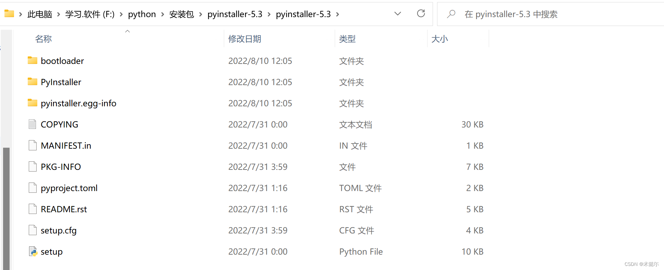Image resolution: width=664 pixels, height=270 pixels.
Task: Expand the chevron after first pyinstaller-5.3 breadcrumb
Action: (x=269, y=14)
